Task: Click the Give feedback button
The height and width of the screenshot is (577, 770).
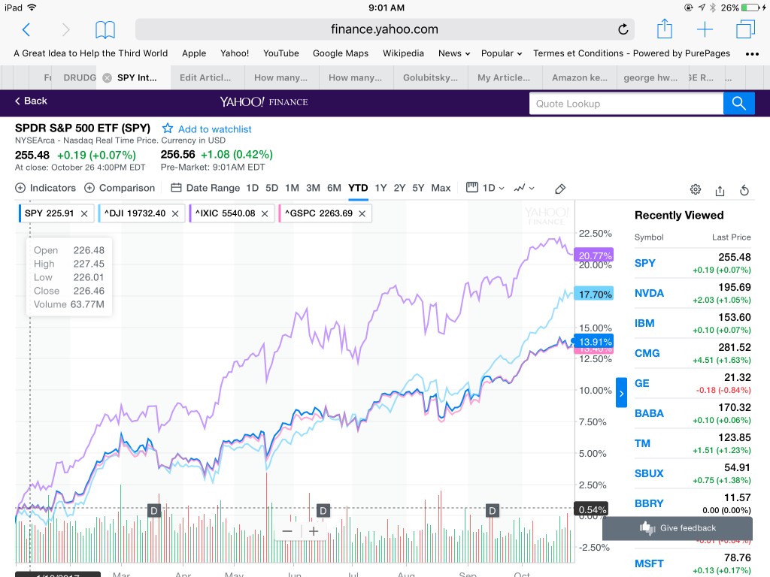Action: [678, 528]
